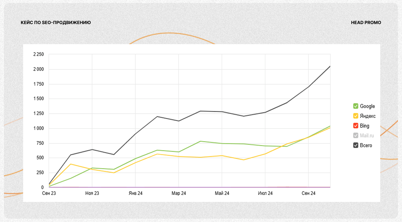Uncheck the Яндекс legend checkbox
The image size is (402, 222).
point(356,116)
